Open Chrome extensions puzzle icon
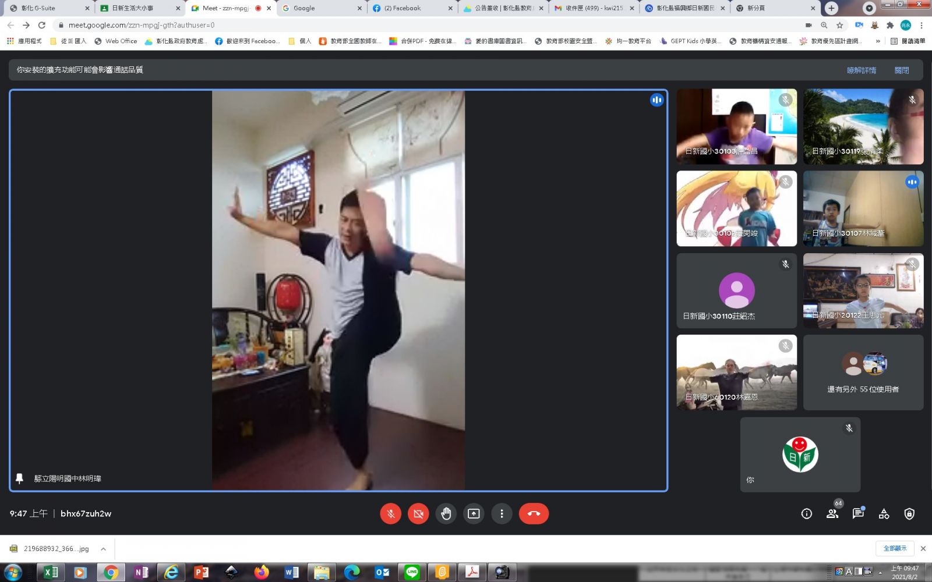 point(889,25)
